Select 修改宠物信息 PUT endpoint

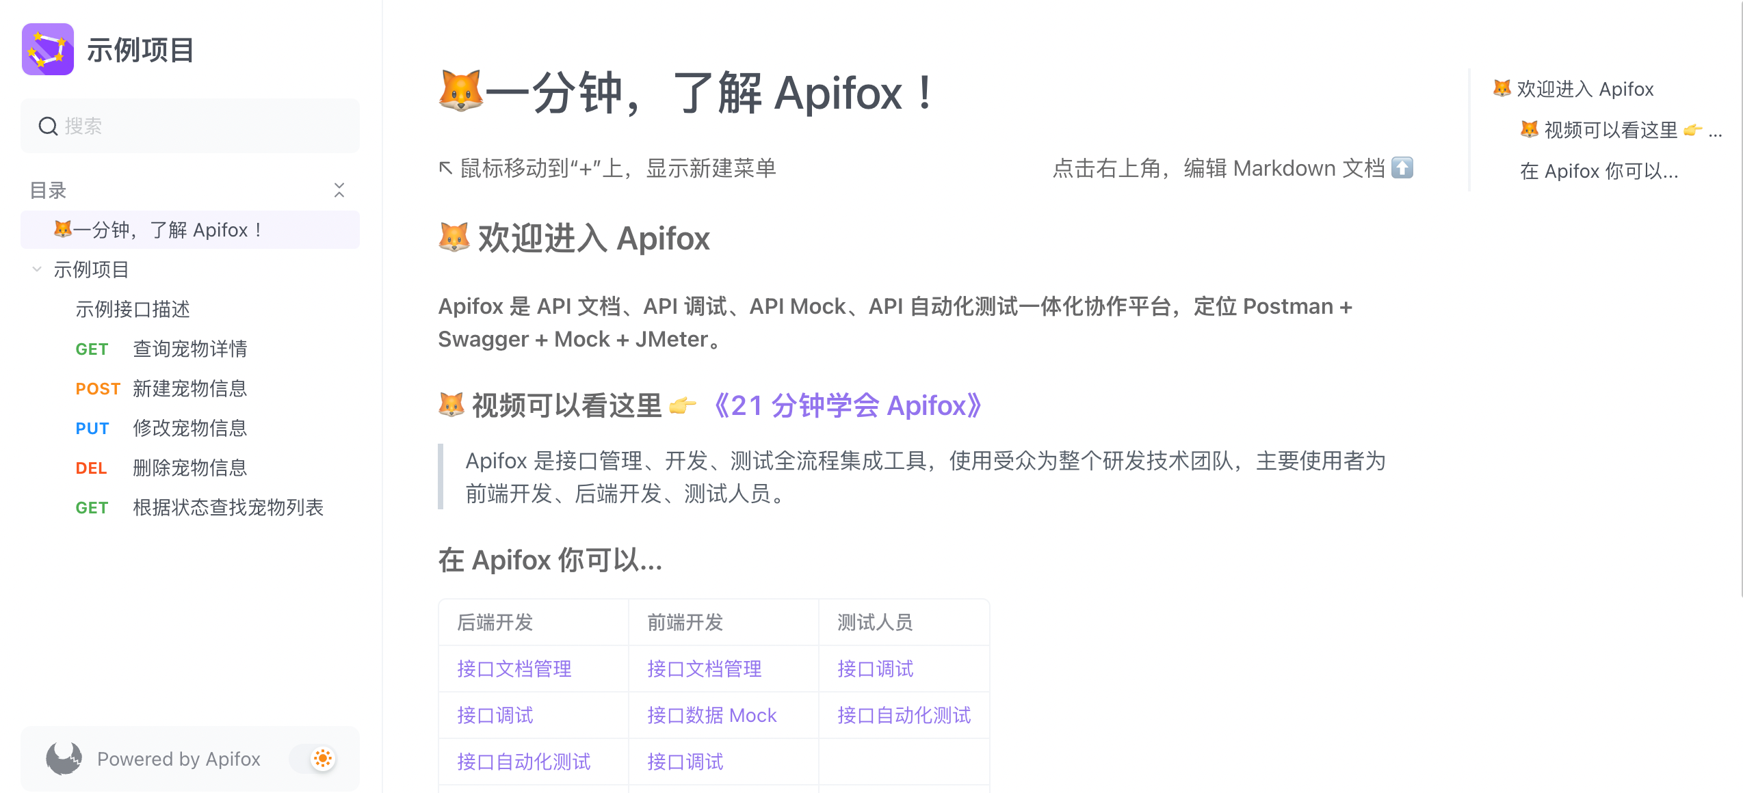[x=190, y=428]
